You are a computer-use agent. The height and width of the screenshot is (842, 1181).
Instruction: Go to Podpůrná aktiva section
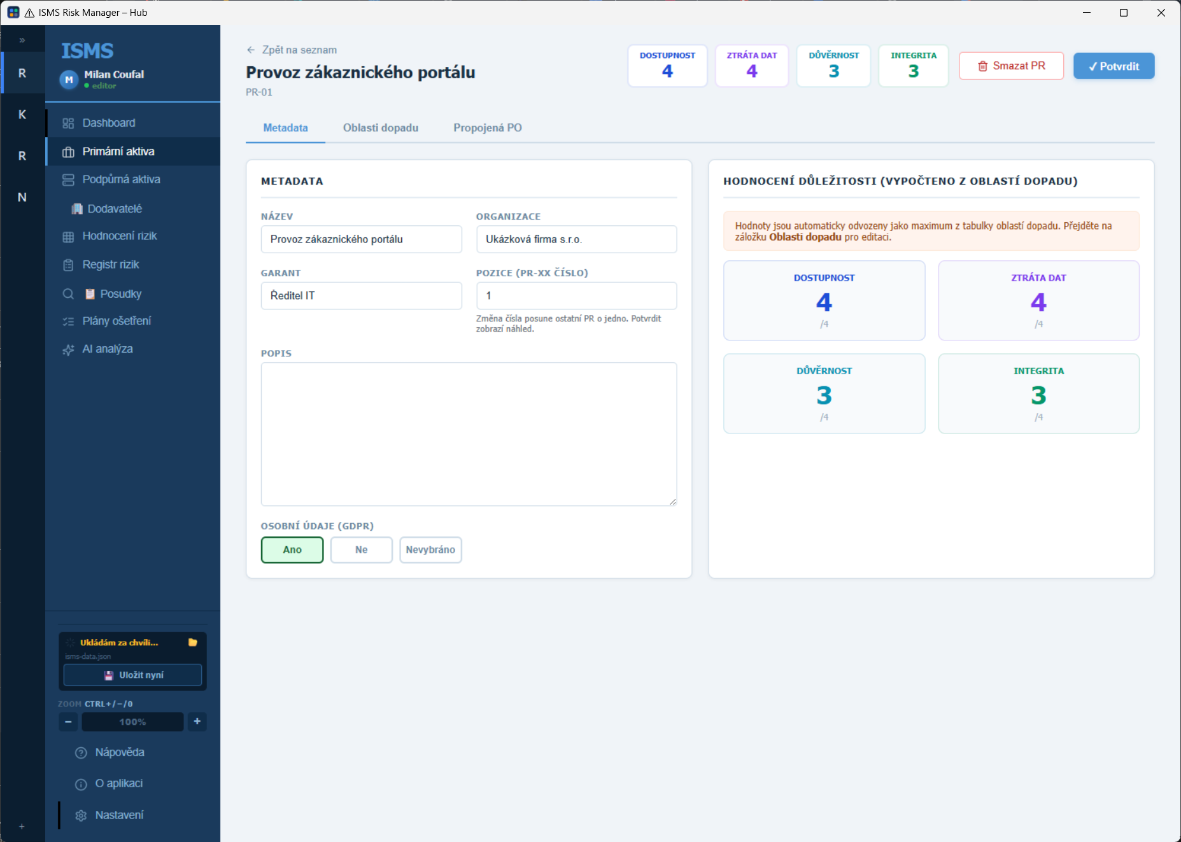pyautogui.click(x=133, y=179)
